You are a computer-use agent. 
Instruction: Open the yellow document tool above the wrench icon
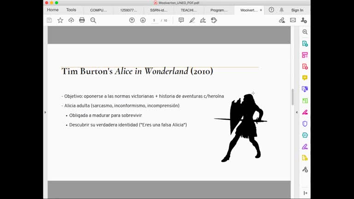coord(305,158)
